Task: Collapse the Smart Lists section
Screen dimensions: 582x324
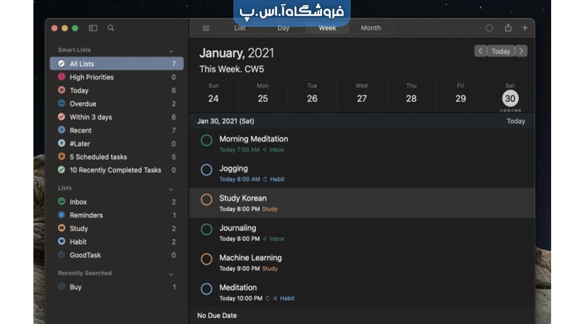Action: (172, 51)
